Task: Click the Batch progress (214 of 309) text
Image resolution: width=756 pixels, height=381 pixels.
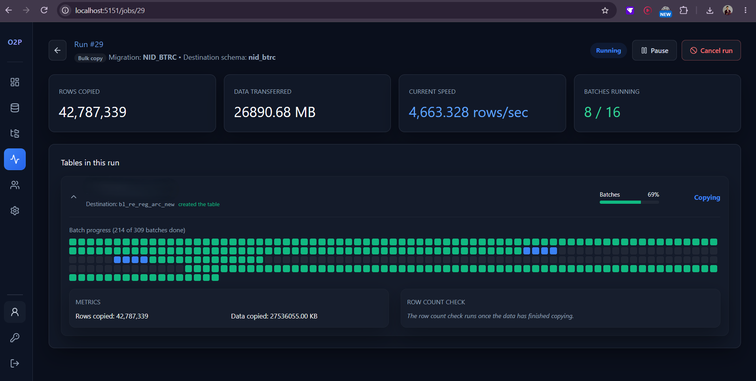Action: (x=127, y=230)
